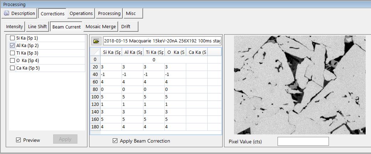Switch to the Mosaic Merge sub-tab

pyautogui.click(x=101, y=27)
